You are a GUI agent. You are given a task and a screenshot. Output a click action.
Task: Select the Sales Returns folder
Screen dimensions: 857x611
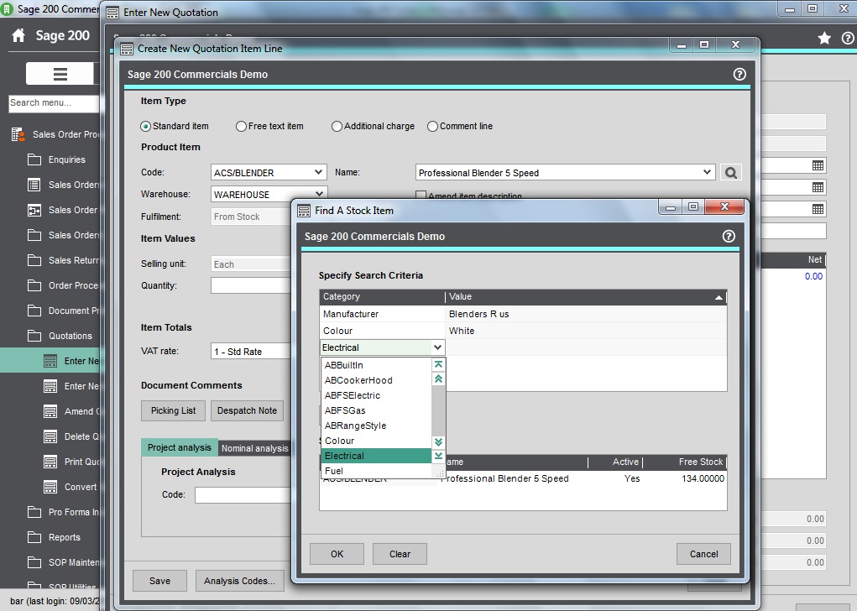point(63,260)
